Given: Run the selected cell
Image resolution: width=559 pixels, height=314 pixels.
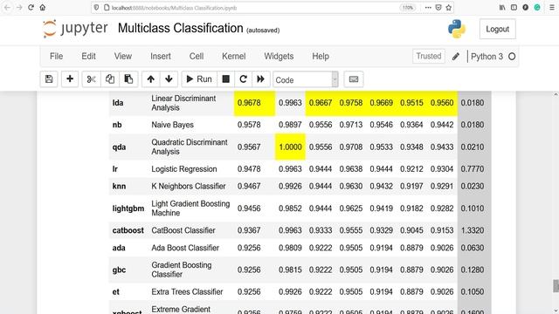Looking at the screenshot, I should [x=199, y=79].
